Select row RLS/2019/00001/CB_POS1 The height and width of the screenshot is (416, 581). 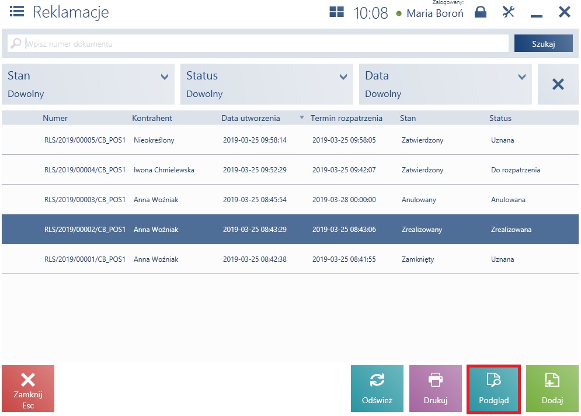pos(290,259)
